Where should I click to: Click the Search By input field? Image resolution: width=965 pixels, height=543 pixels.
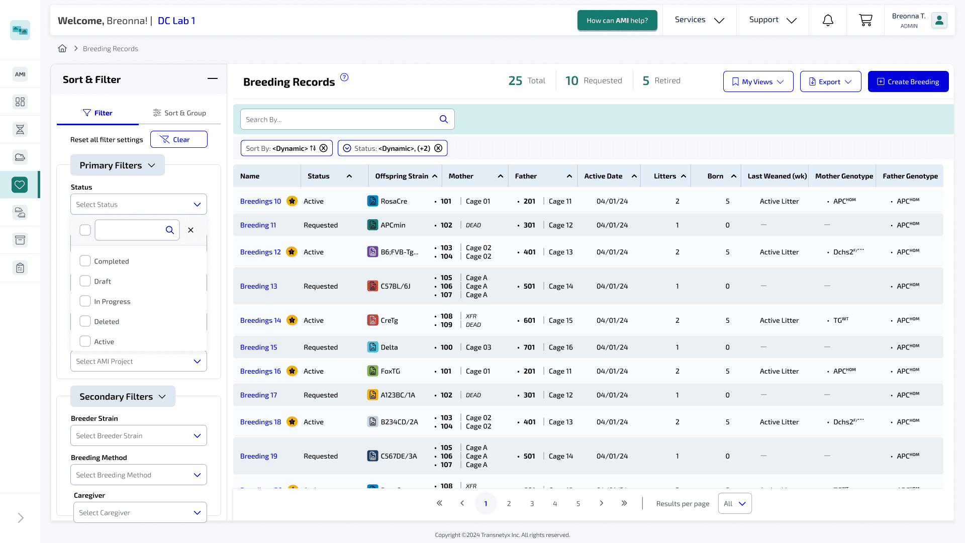tap(347, 119)
